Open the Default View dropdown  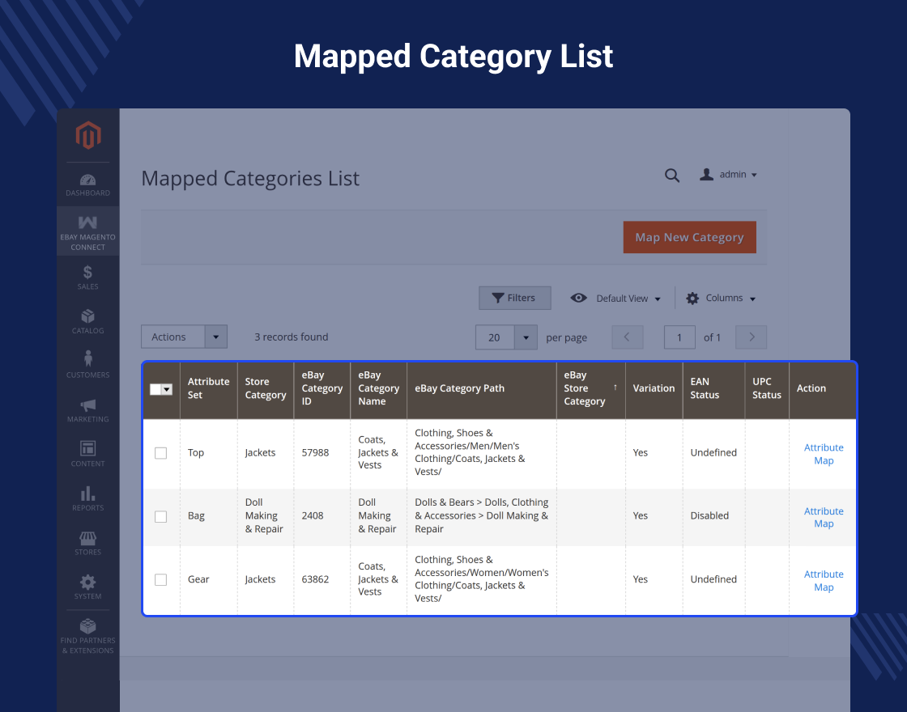615,299
